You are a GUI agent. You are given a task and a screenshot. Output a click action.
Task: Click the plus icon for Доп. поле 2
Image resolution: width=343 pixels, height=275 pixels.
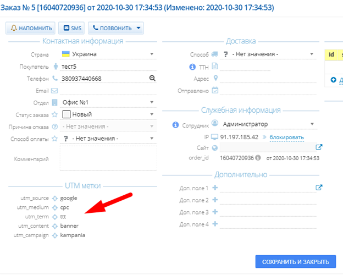[215, 200]
